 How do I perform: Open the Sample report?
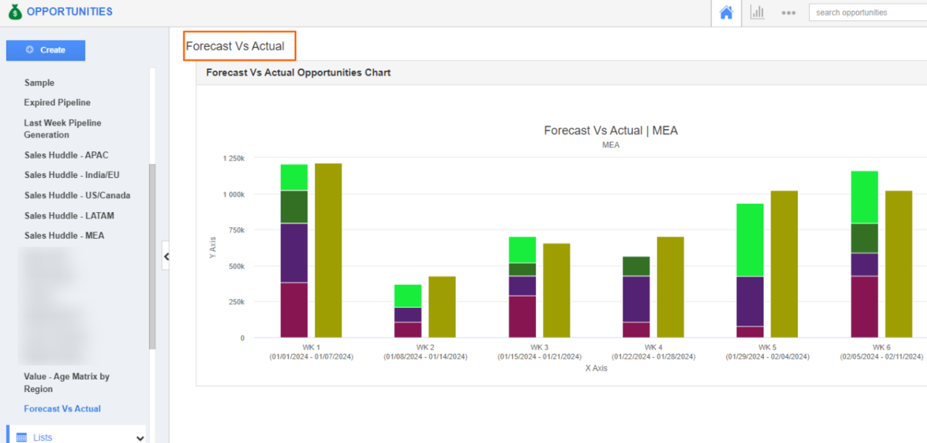[x=39, y=83]
